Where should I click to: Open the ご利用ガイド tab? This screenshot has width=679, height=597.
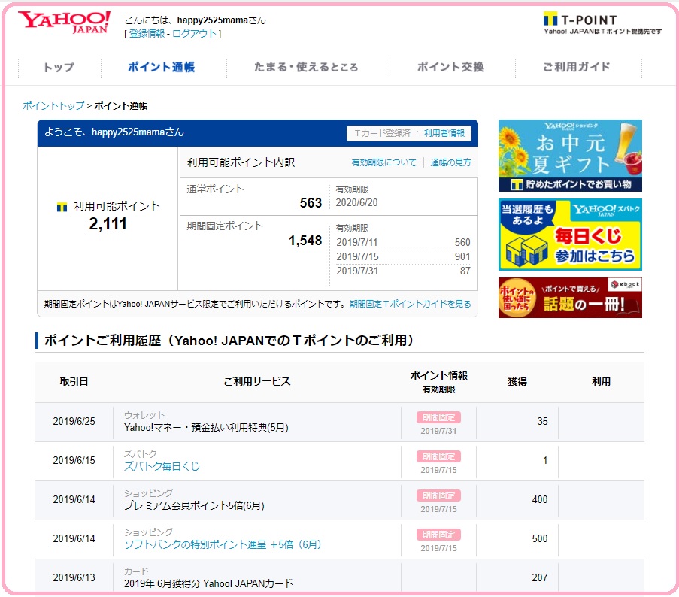click(x=577, y=67)
